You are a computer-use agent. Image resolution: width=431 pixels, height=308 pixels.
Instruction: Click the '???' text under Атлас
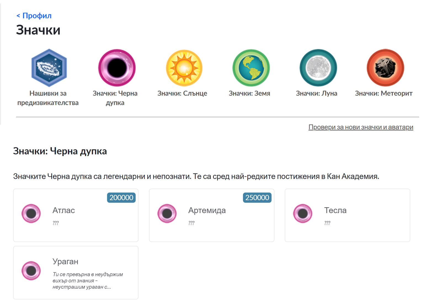tap(55, 223)
